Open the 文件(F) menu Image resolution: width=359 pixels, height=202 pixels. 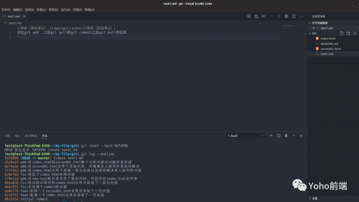click(x=6, y=9)
